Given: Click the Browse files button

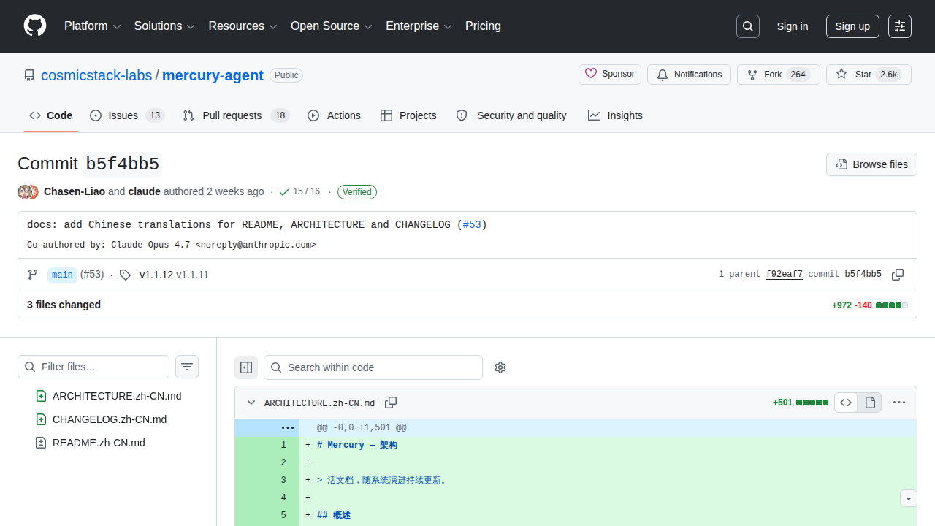Looking at the screenshot, I should tap(871, 164).
